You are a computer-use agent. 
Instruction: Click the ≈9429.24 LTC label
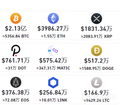click(97, 100)
